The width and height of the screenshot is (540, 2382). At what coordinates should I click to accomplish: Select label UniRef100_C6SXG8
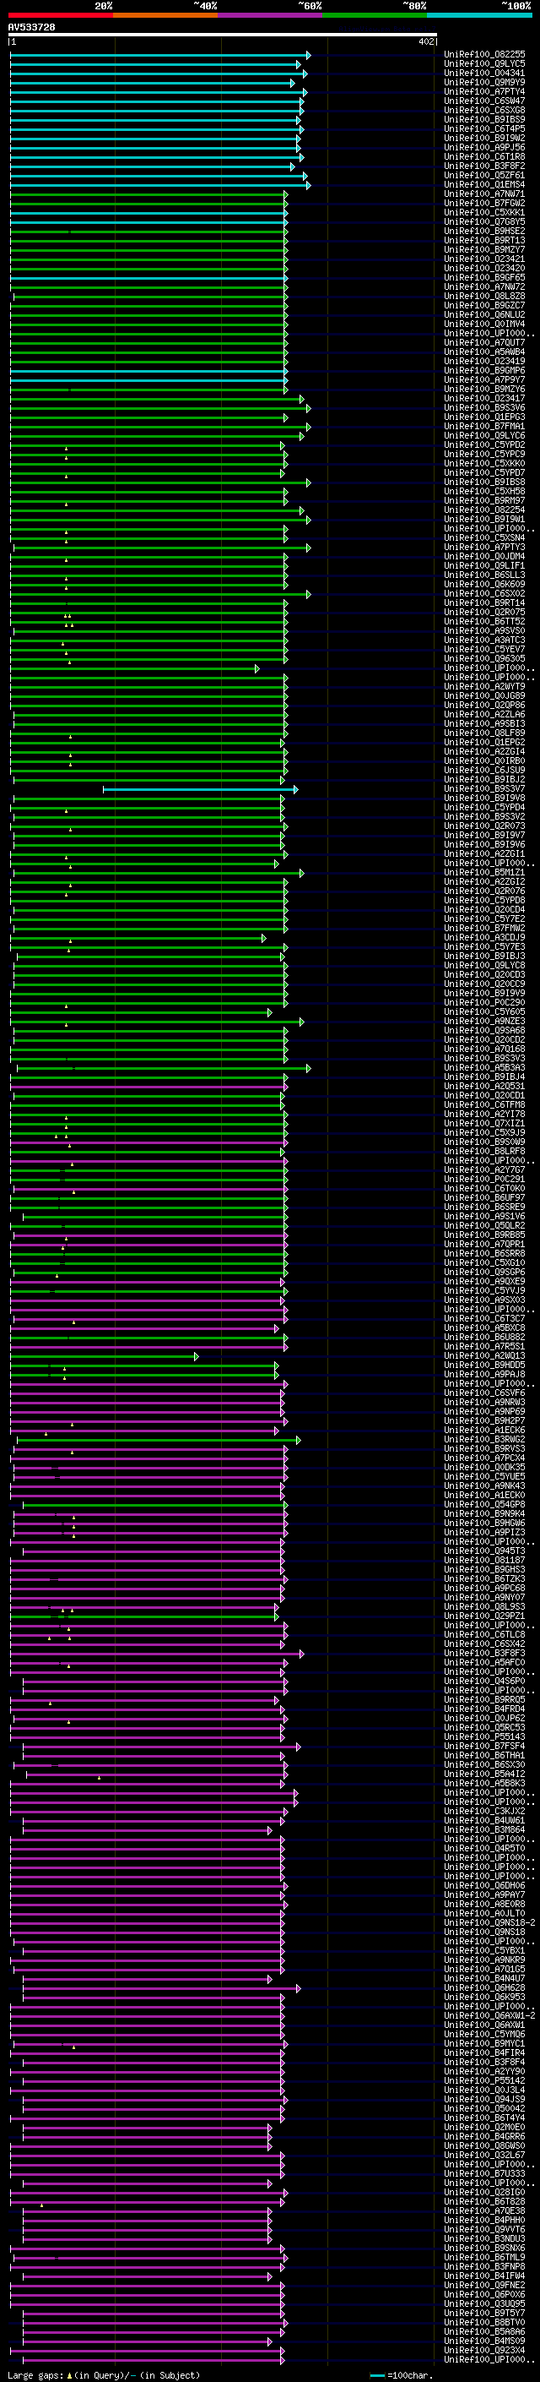point(484,110)
